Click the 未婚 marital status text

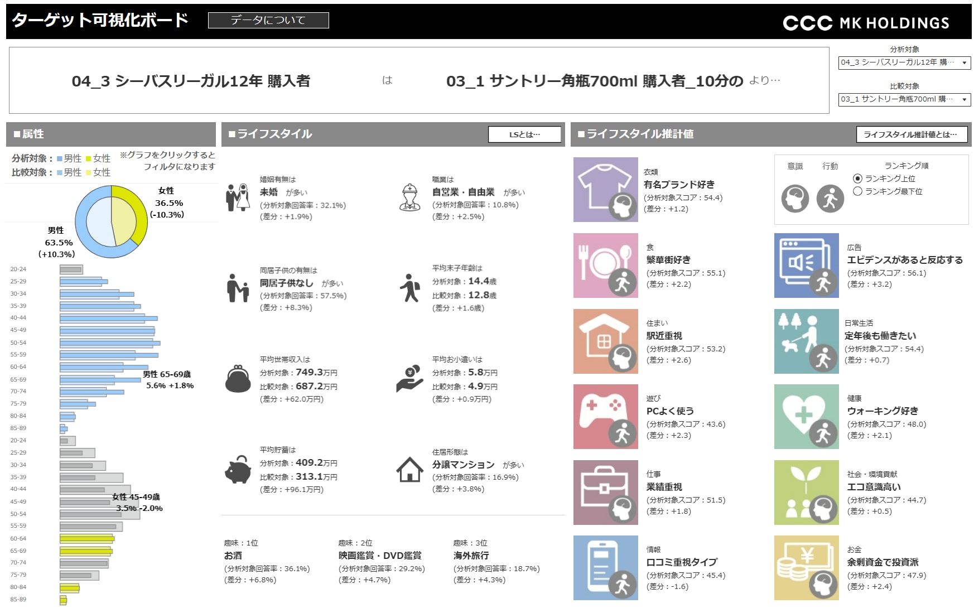(x=269, y=192)
